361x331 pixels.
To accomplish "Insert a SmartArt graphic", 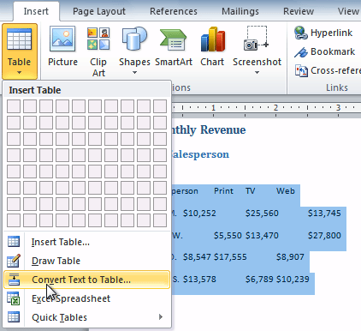I will [174, 47].
